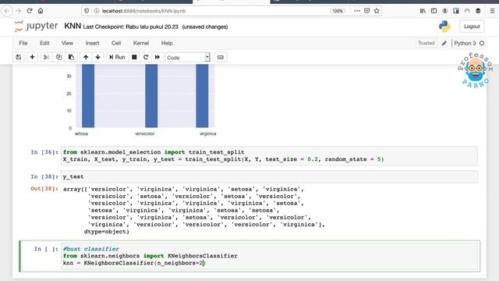Click the train_test_split code cell
Image resolution: width=499 pixels, height=281 pixels.
click(269, 156)
